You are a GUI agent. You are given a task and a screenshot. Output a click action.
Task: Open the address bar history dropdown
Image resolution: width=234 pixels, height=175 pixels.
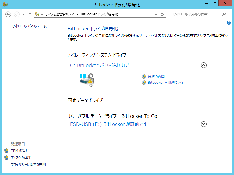click(x=156, y=14)
